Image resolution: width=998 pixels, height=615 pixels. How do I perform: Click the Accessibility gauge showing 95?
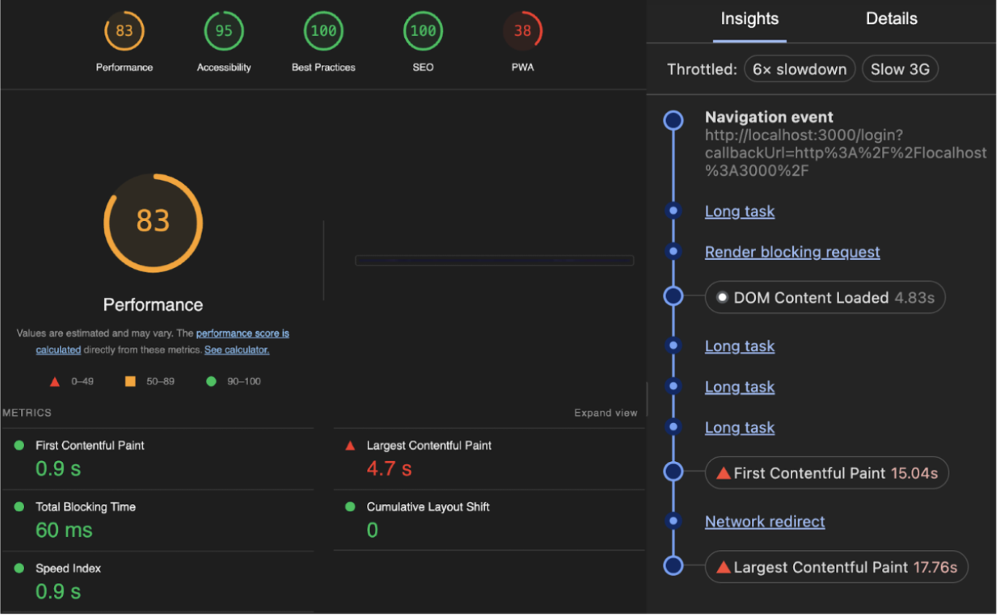point(224,31)
